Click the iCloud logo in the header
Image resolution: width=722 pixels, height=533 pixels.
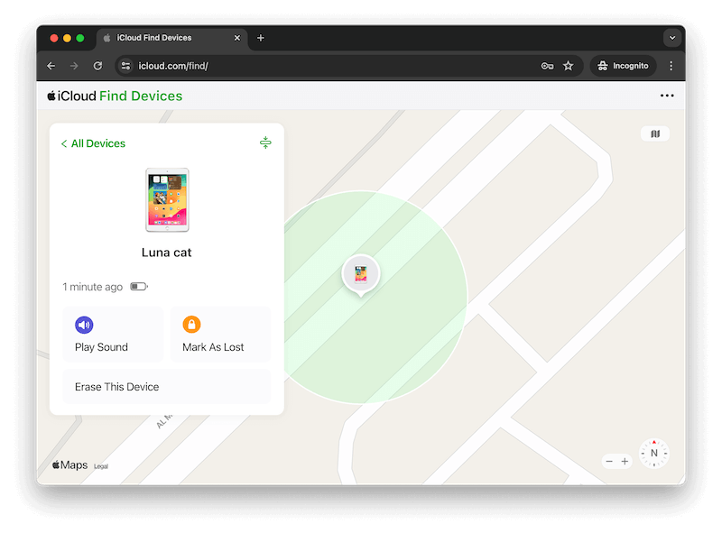coord(71,96)
